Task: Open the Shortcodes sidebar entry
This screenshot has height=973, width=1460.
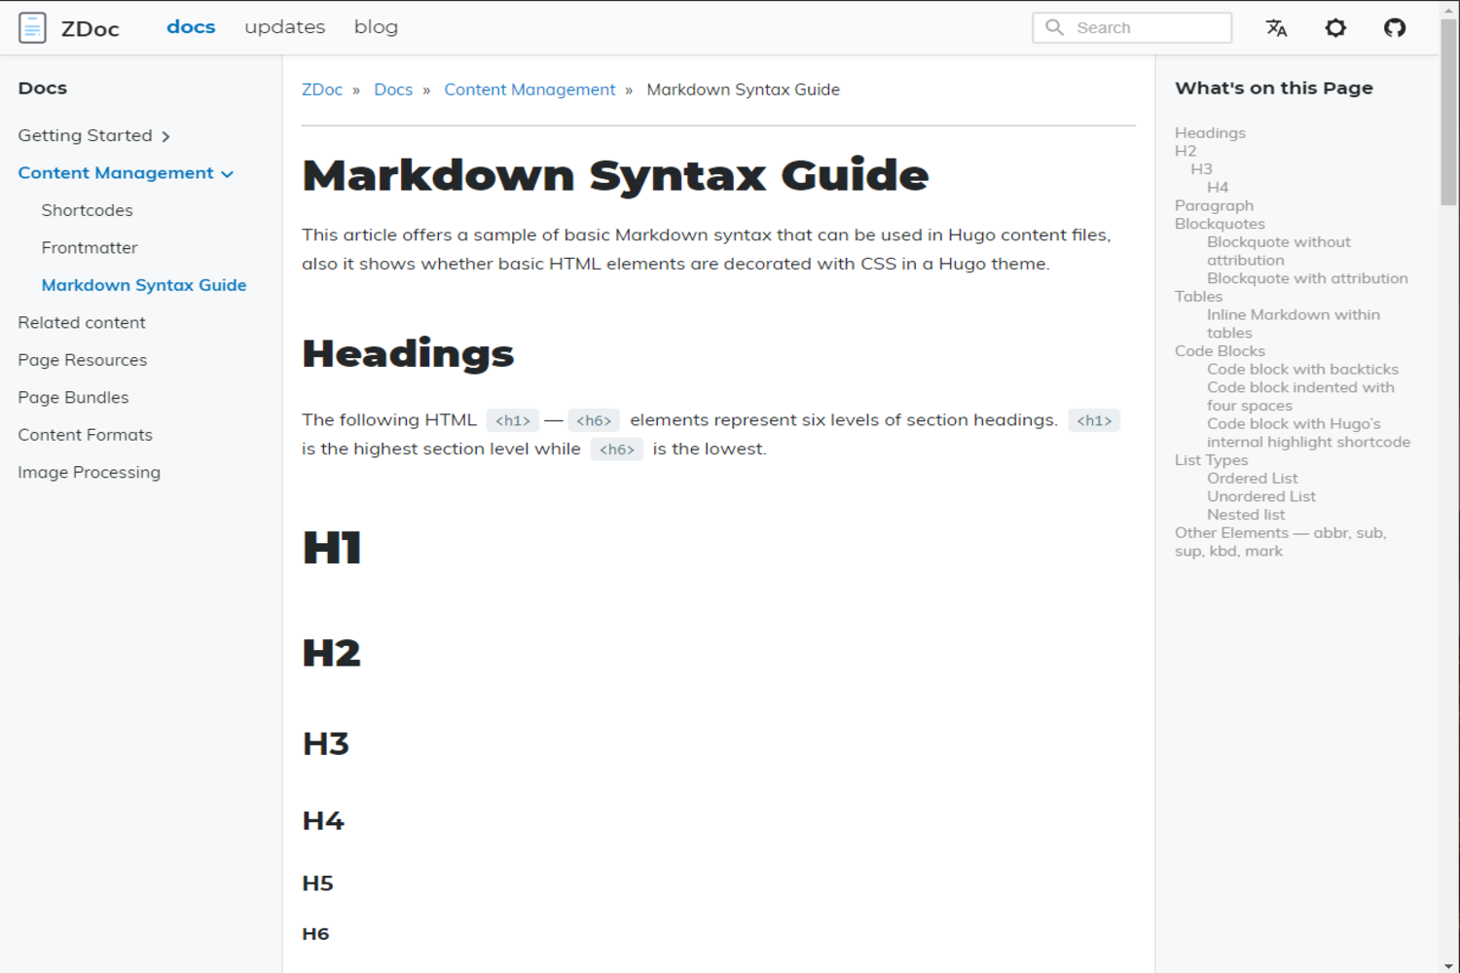Action: [x=87, y=210]
